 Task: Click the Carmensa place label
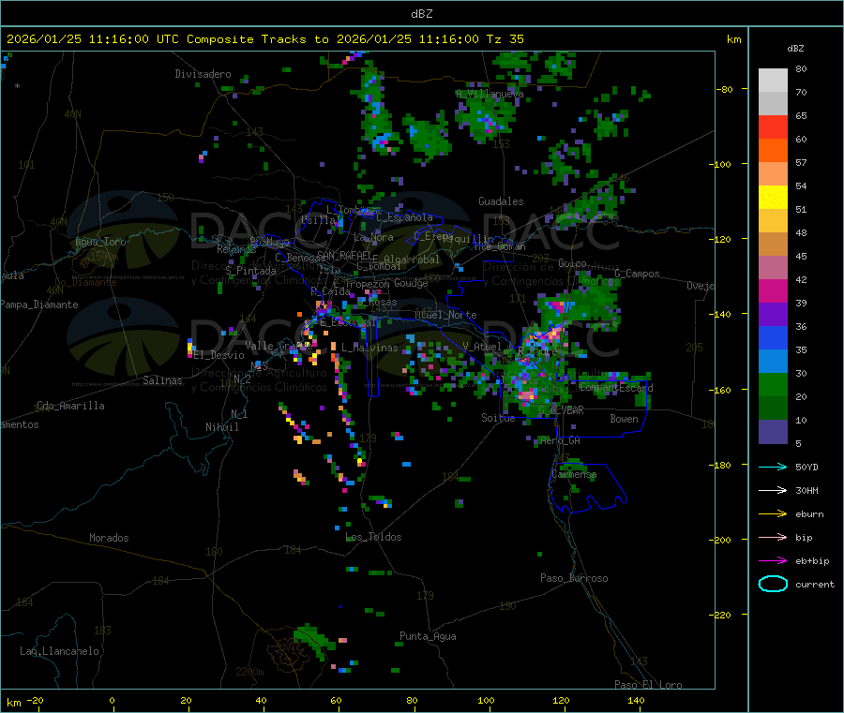[x=574, y=474]
